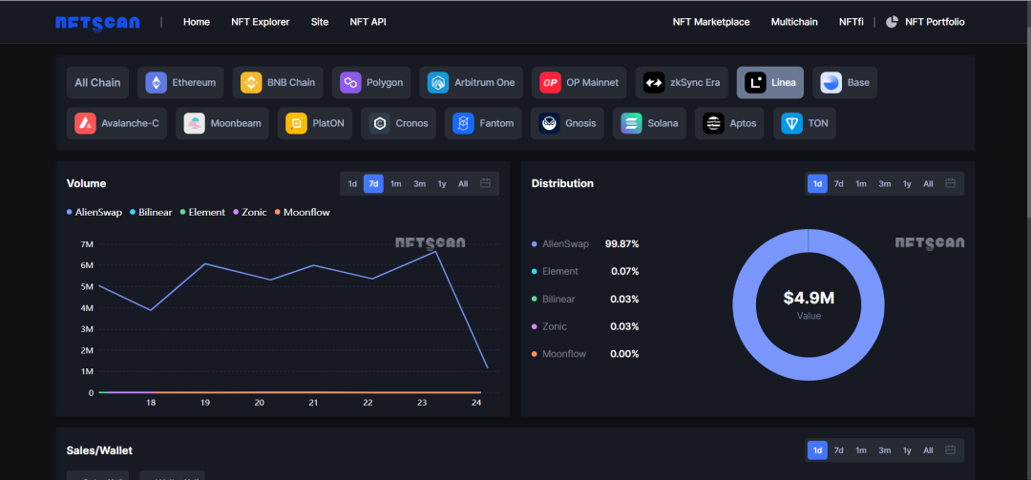Viewport: 1031px width, 480px height.
Task: Select the All Chain filter button
Action: [97, 83]
